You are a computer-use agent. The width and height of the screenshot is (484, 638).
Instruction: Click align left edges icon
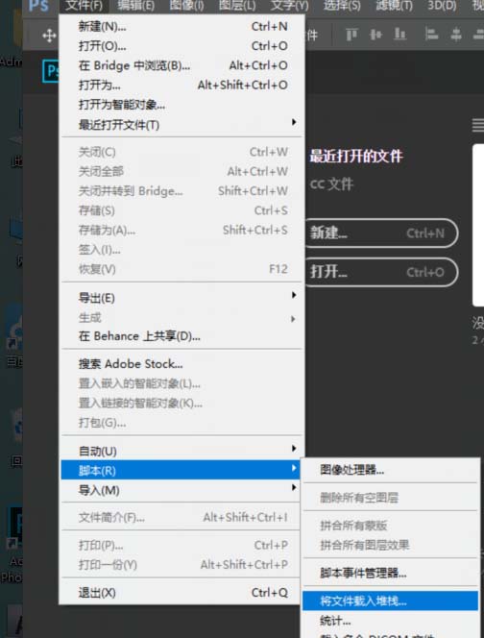(431, 35)
